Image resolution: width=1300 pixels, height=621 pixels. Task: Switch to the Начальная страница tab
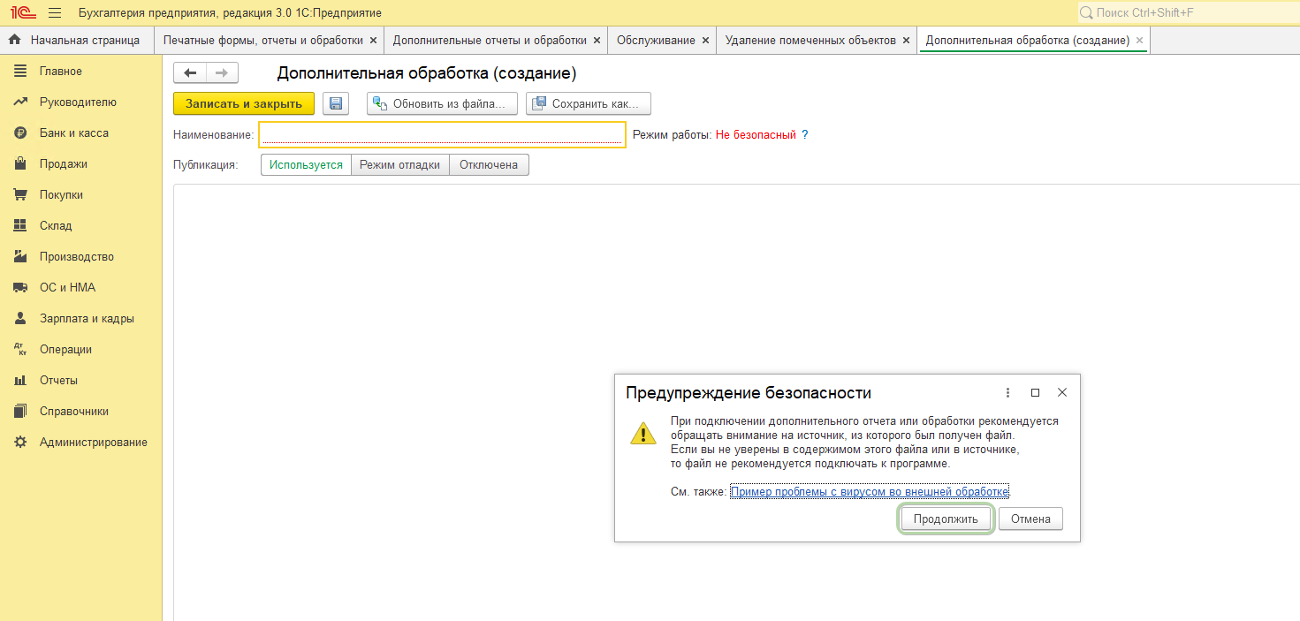point(76,40)
